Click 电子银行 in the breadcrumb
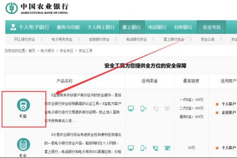 [47, 51]
